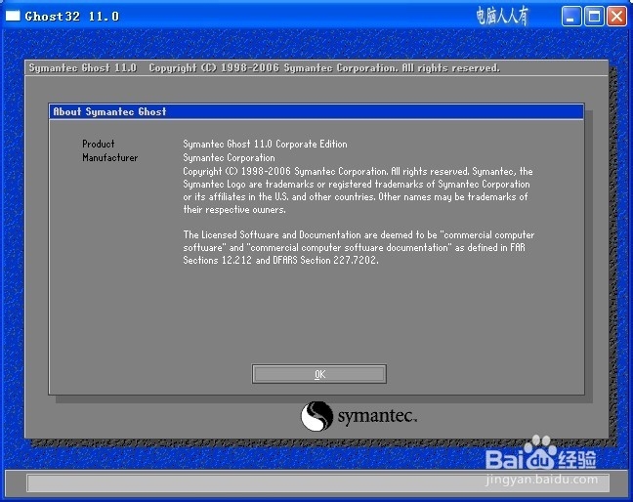Viewport: 633px width, 502px height.
Task: Click the 'Ghost32 11.0' window title text
Action: tap(72, 17)
